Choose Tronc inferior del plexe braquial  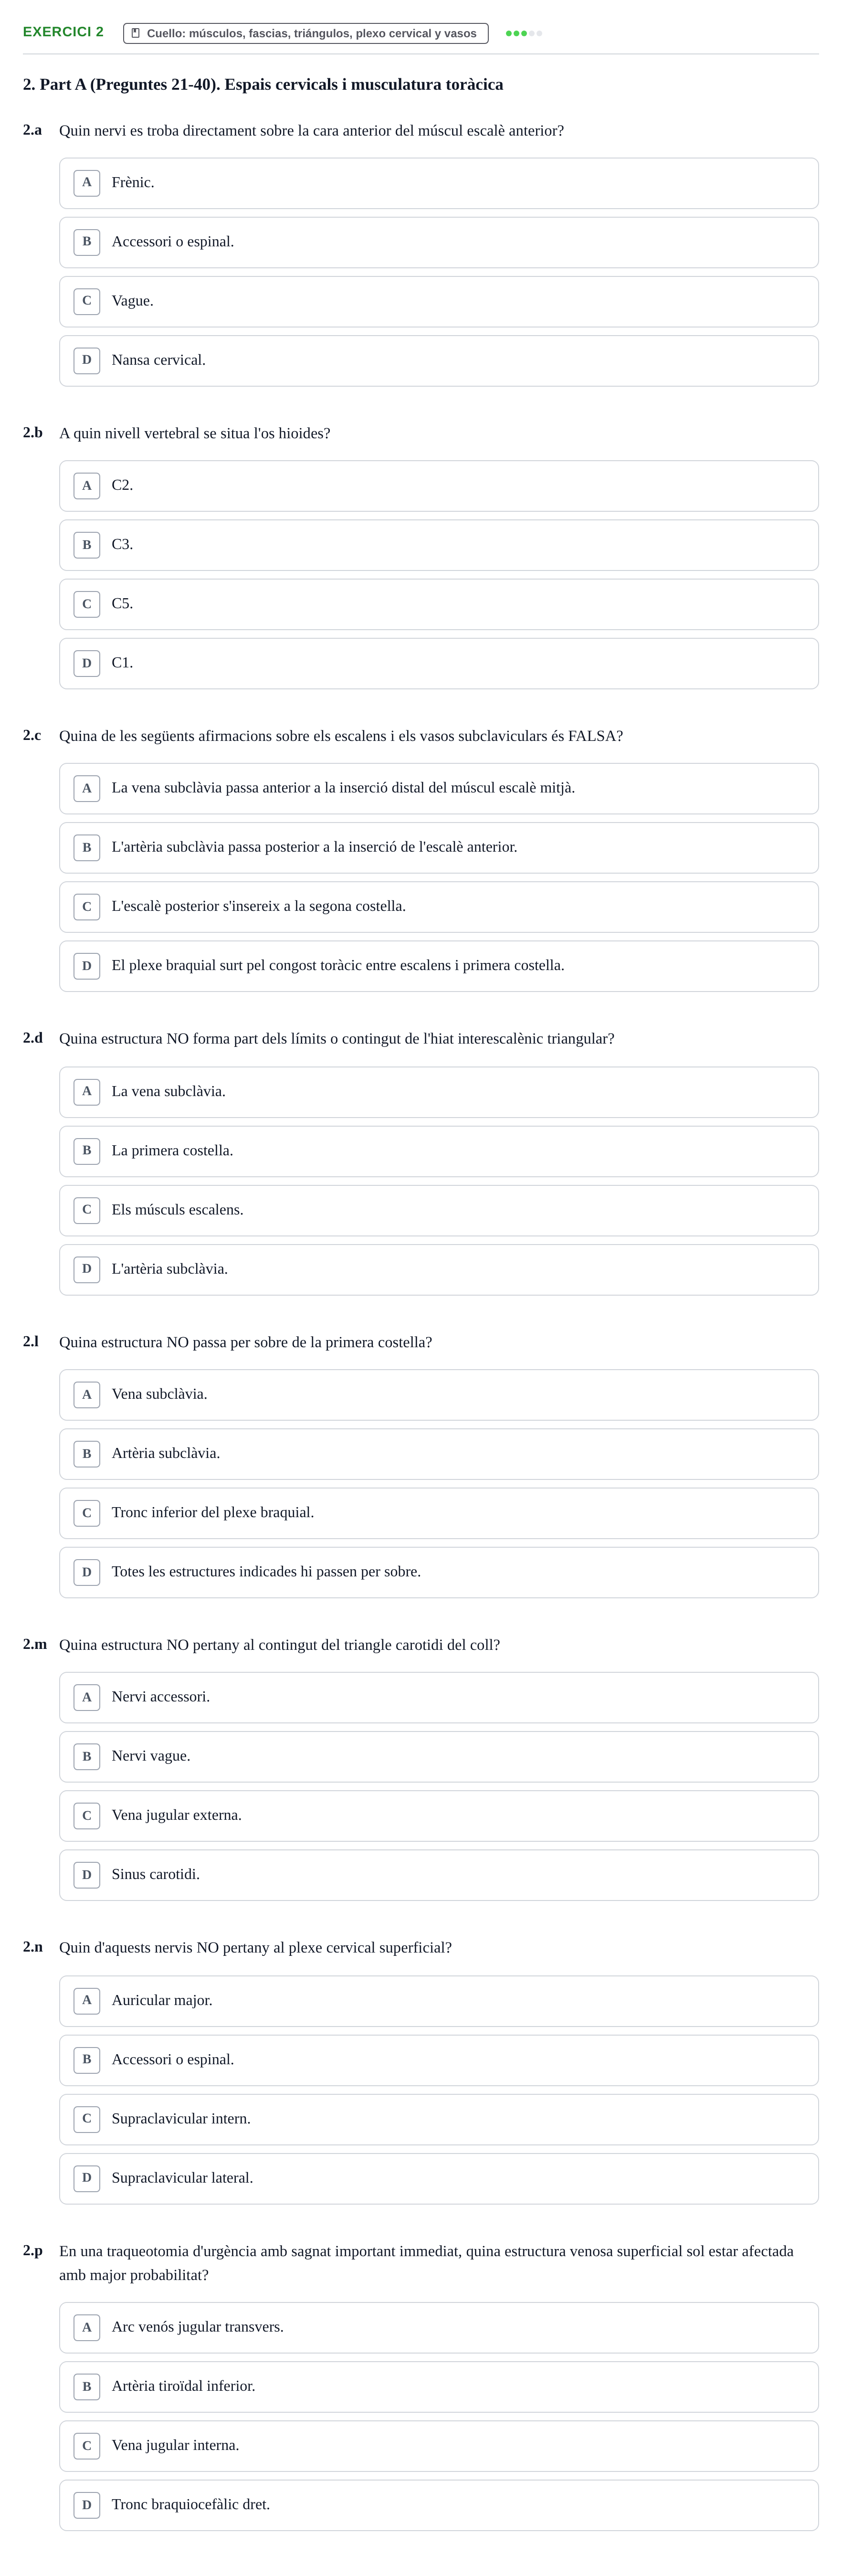point(439,1513)
